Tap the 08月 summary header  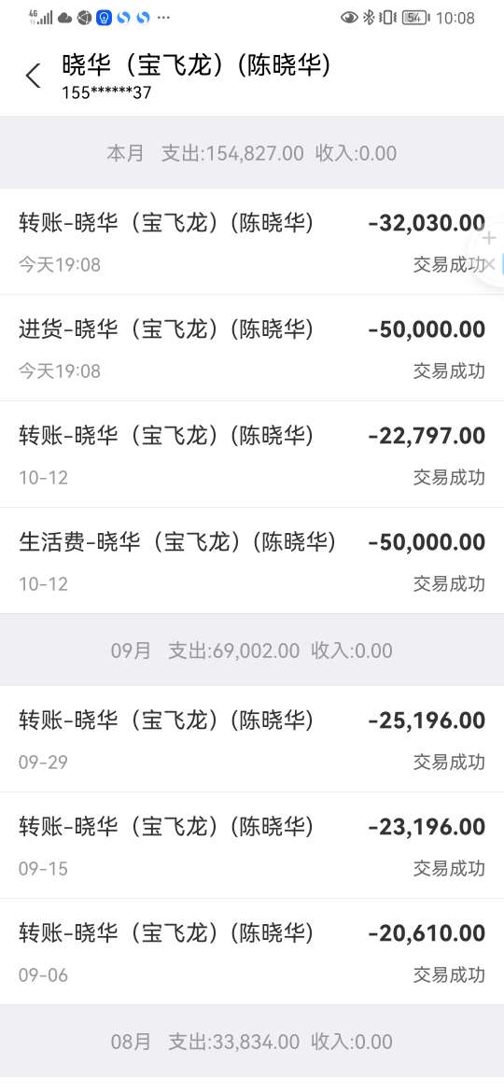(x=252, y=1042)
